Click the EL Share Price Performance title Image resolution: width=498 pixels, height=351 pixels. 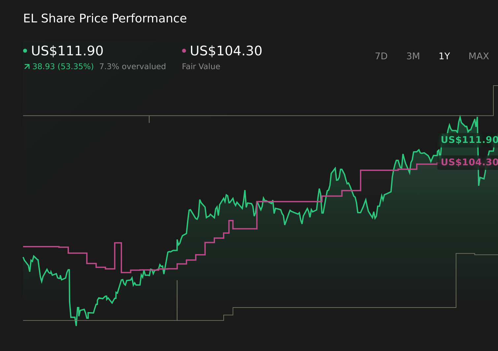click(105, 18)
